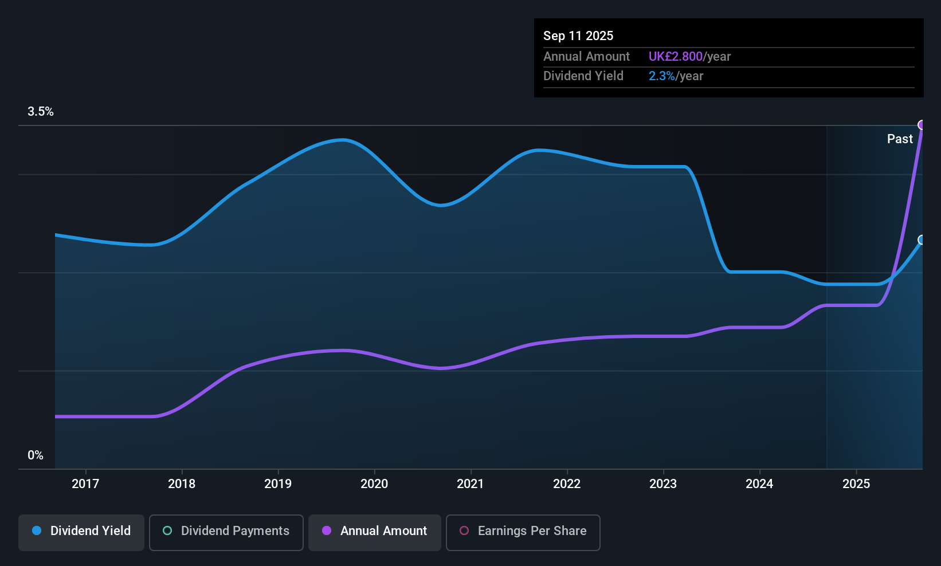Click the 2.3% dividend yield value
The height and width of the screenshot is (566, 941).
coord(661,76)
